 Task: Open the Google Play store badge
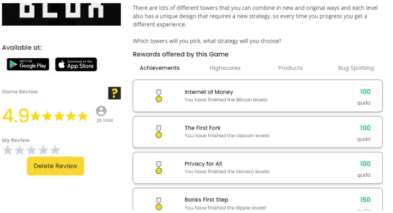coord(28,64)
